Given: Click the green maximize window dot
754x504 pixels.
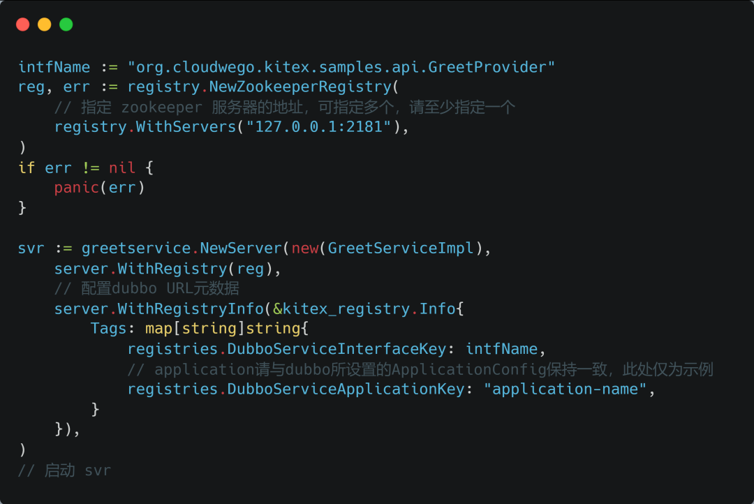Looking at the screenshot, I should coord(66,24).
